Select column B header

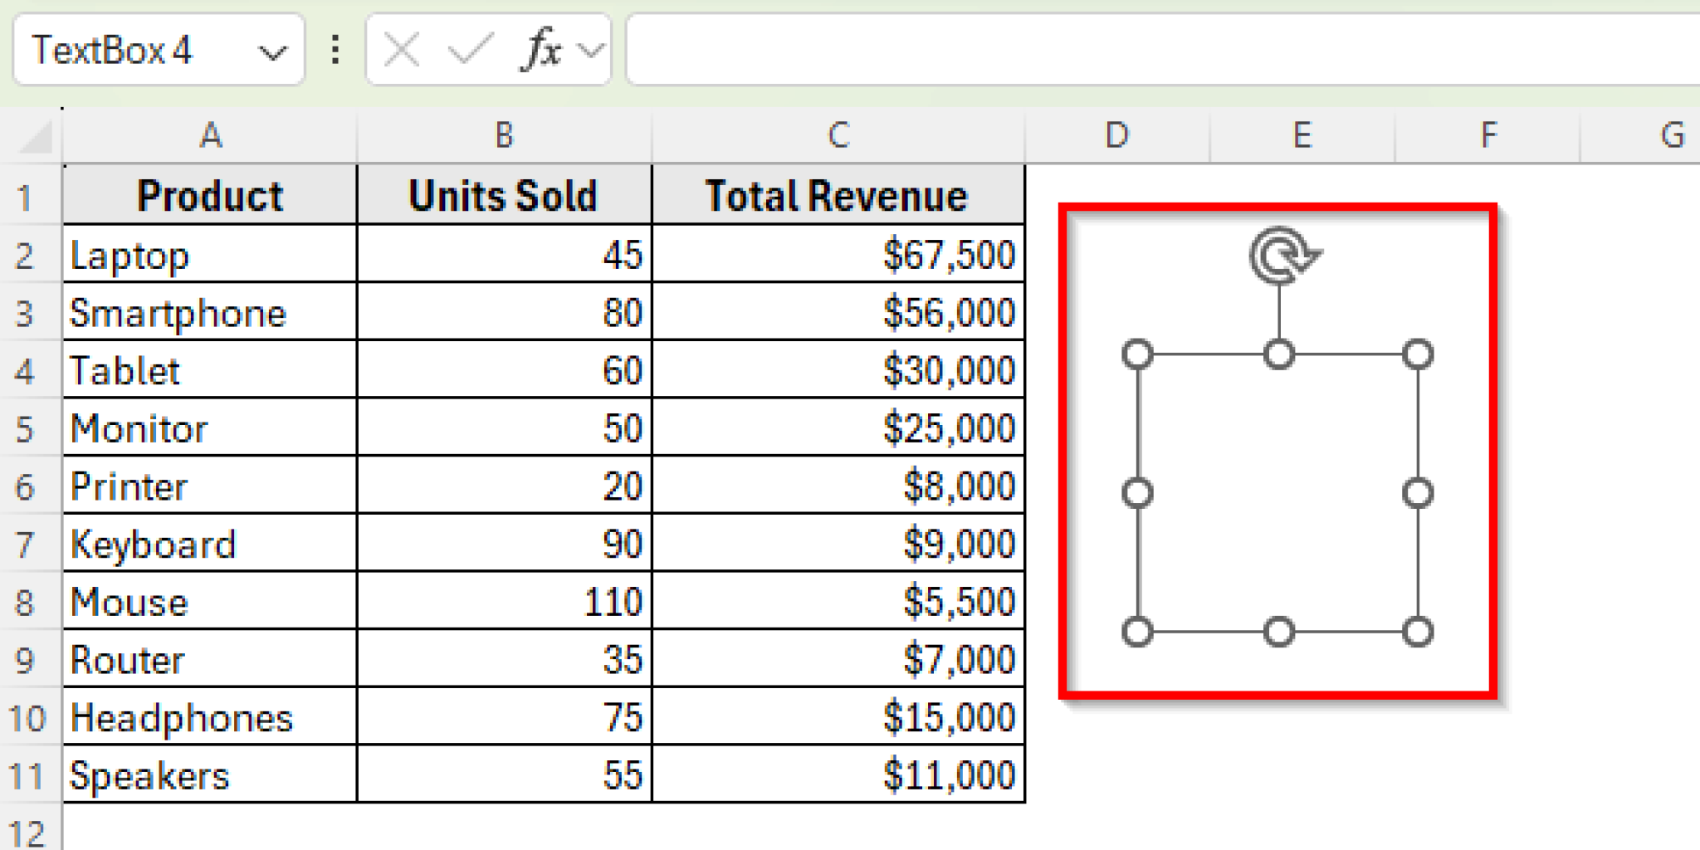(504, 135)
